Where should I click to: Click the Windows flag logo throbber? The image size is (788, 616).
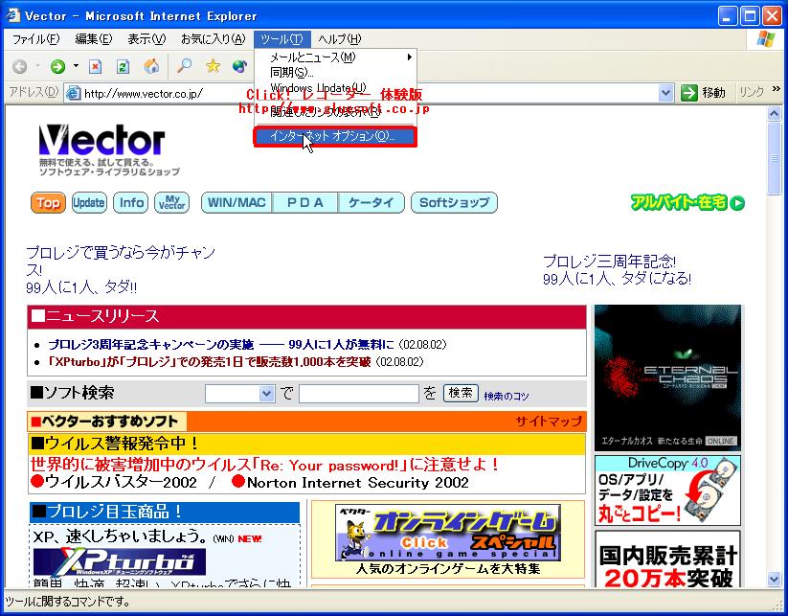(765, 39)
